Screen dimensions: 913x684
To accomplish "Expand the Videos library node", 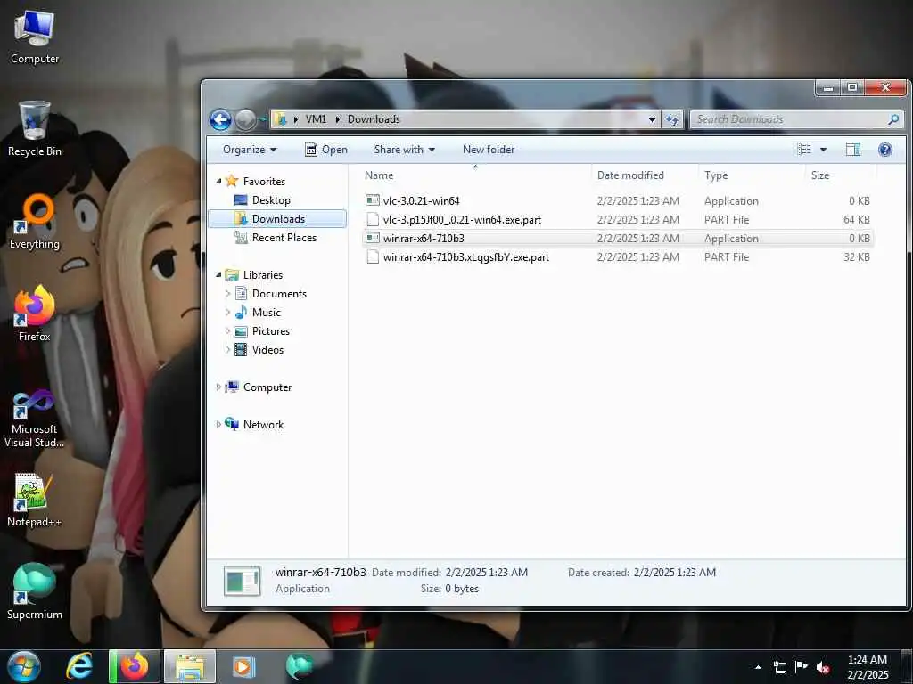I will tap(227, 349).
